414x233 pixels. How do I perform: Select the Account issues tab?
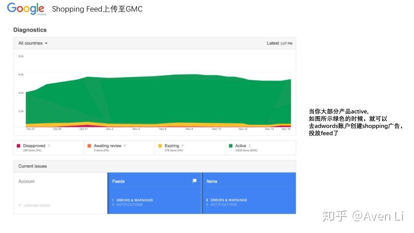pos(60,193)
